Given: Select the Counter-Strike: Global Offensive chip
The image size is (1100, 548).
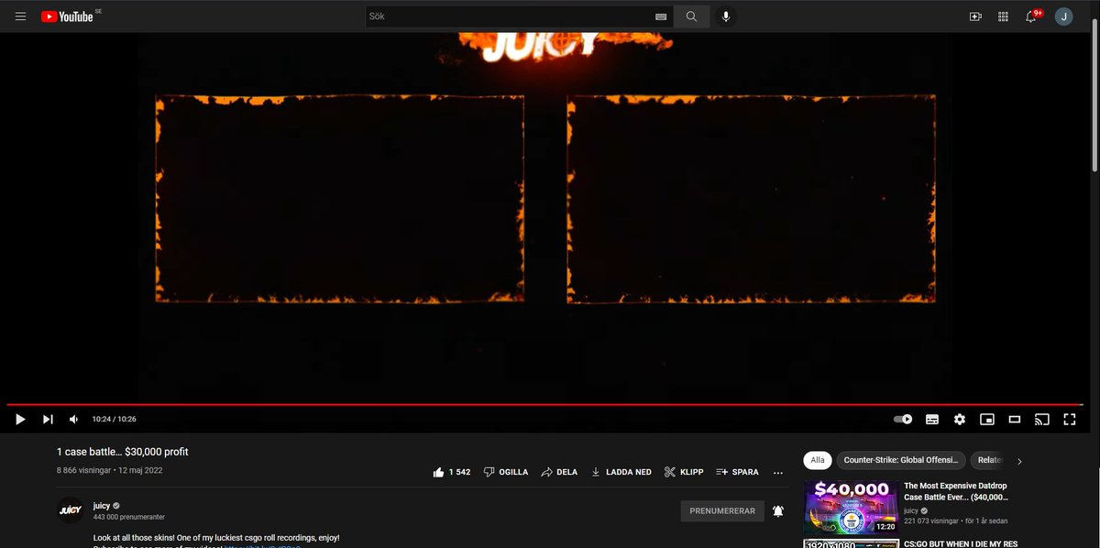Looking at the screenshot, I should pos(901,460).
